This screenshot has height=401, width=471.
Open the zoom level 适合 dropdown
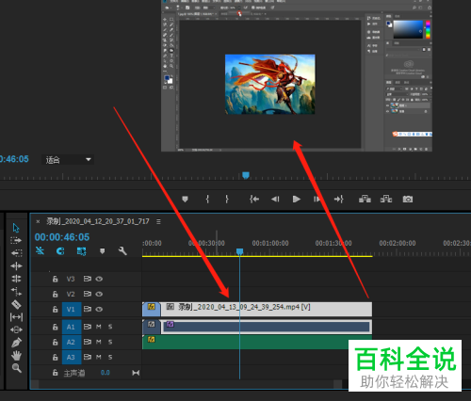(x=68, y=160)
